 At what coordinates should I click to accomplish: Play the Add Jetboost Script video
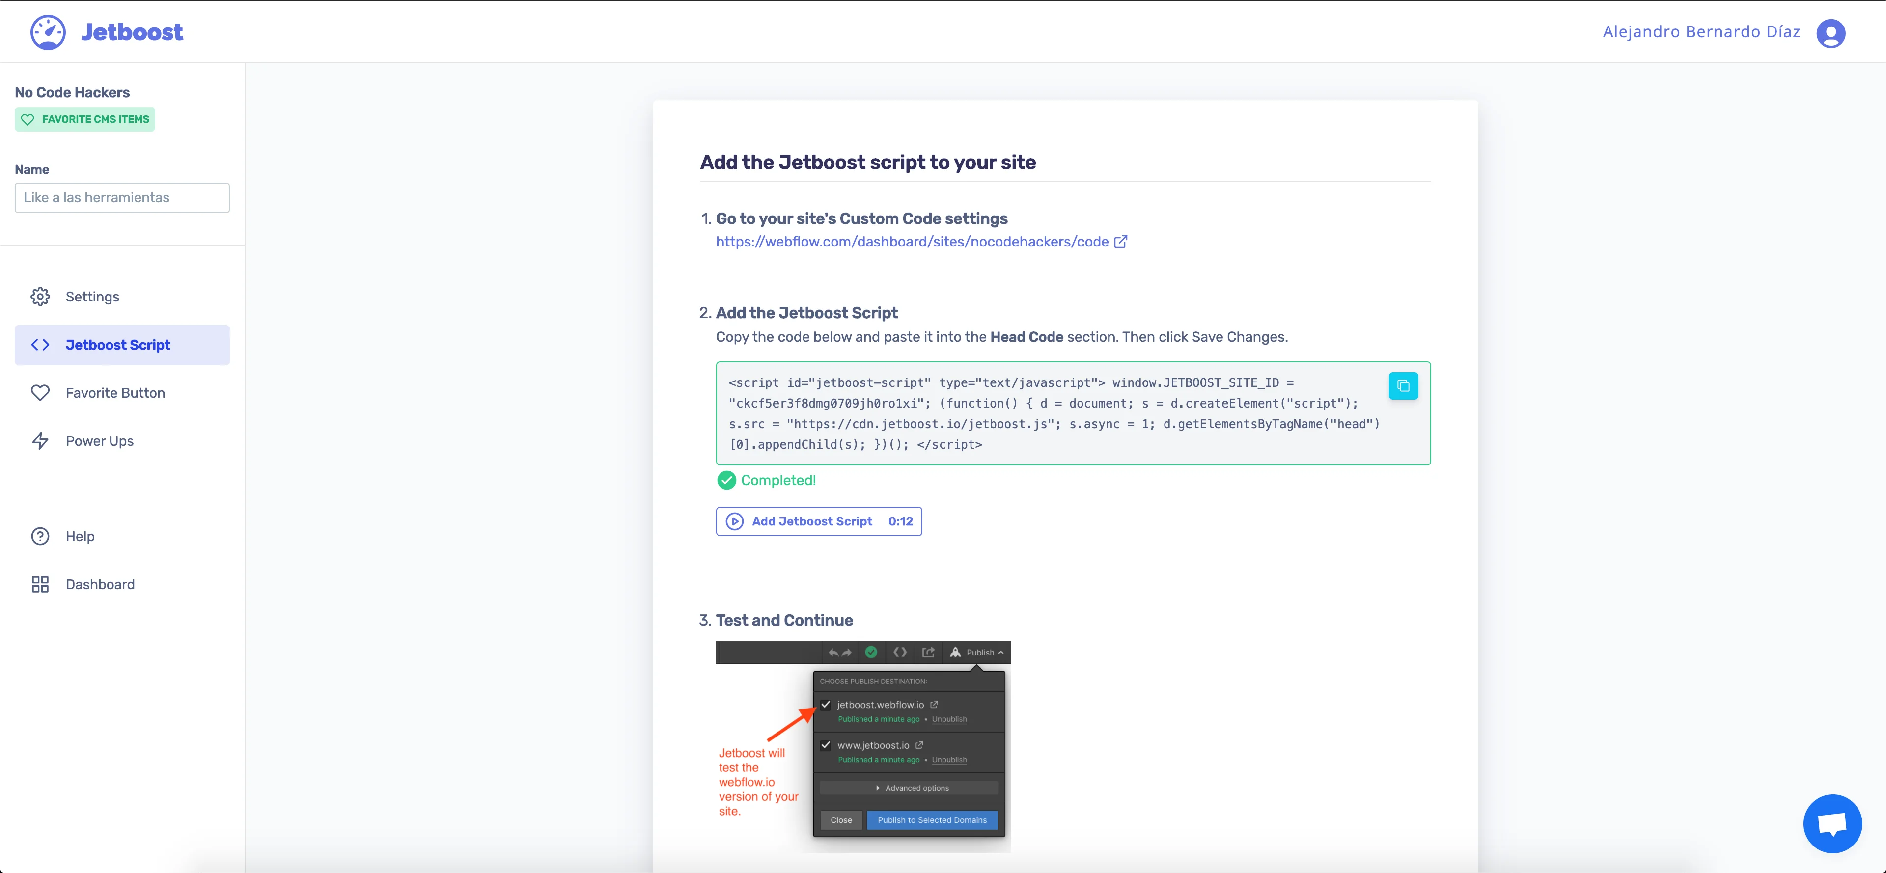pyautogui.click(x=818, y=522)
